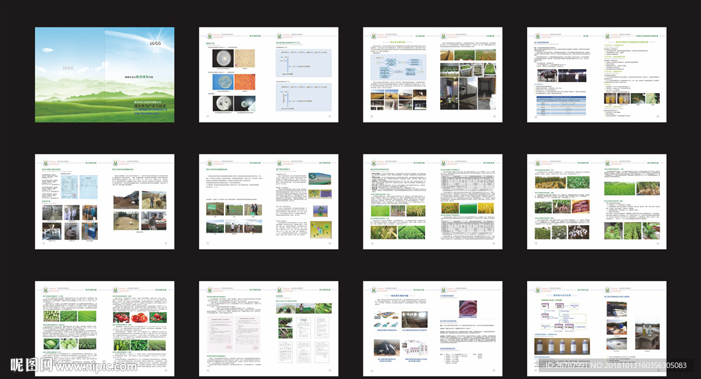701x379 pixels.
Task: Open the spread with sweet potato photos
Action: [597, 202]
